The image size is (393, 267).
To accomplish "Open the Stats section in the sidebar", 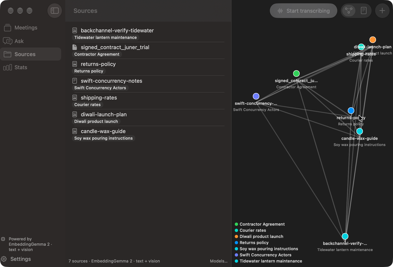I will tap(31, 67).
